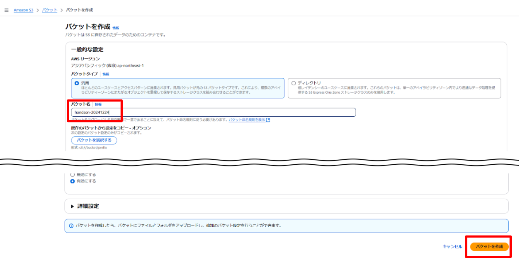Viewport: 520px width, 274px height.
Task: Click the 一般的な設定 section heading
Action: pyautogui.click(x=87, y=50)
